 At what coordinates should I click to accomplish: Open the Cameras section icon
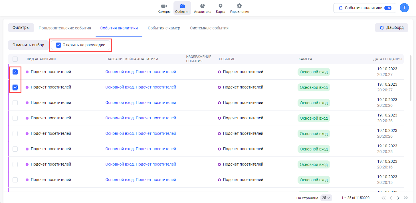pyautogui.click(x=164, y=6)
